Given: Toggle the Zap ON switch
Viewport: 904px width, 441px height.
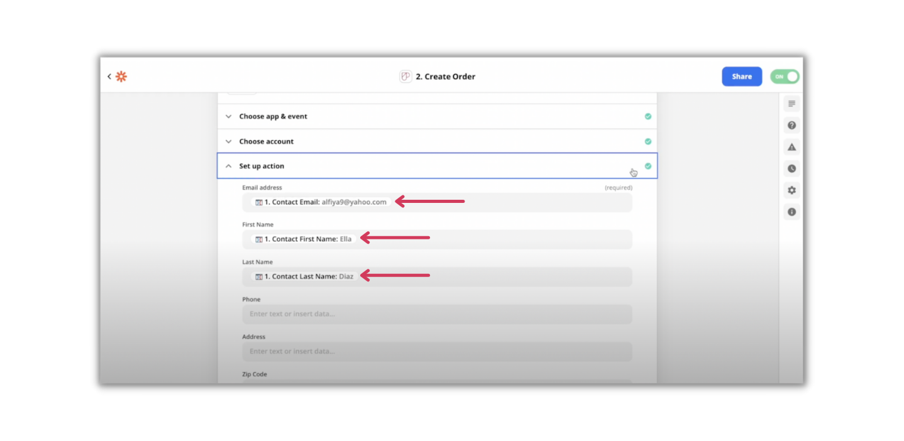Looking at the screenshot, I should point(784,76).
